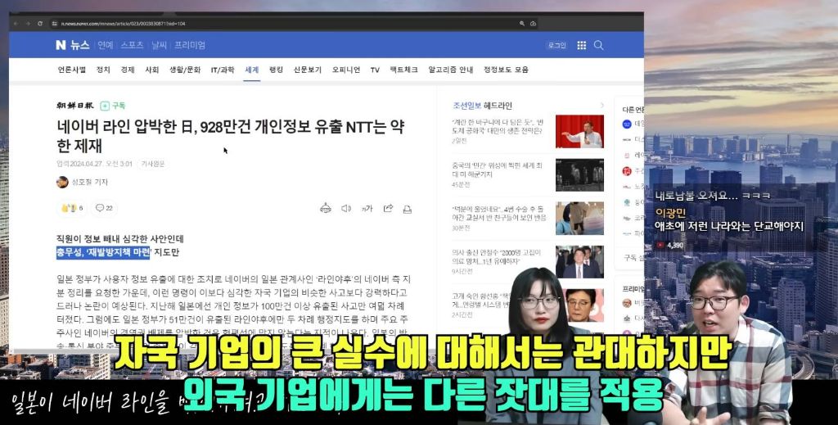This screenshot has width=838, height=425.
Task: Click the 朝鮮日報 publisher logo
Action: 74,106
